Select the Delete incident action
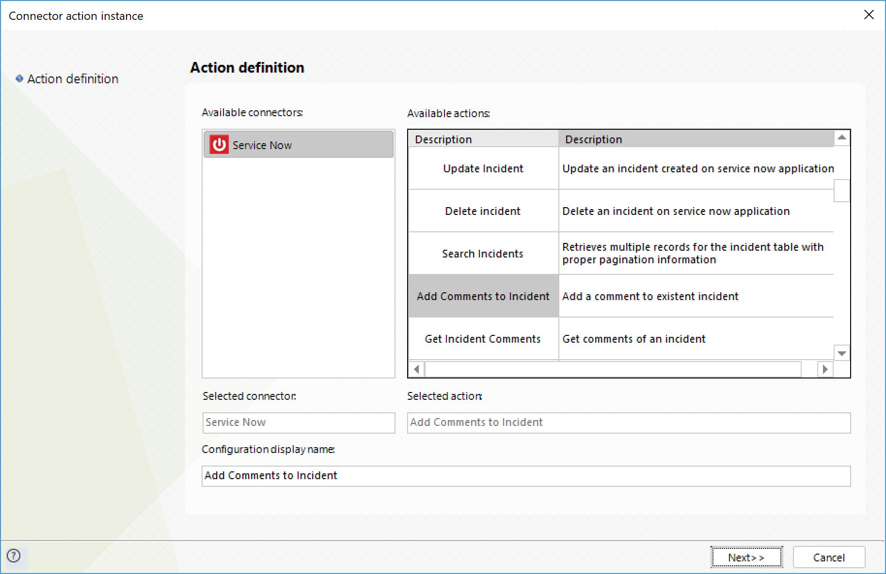Viewport: 886px width, 574px height. pyautogui.click(x=483, y=211)
